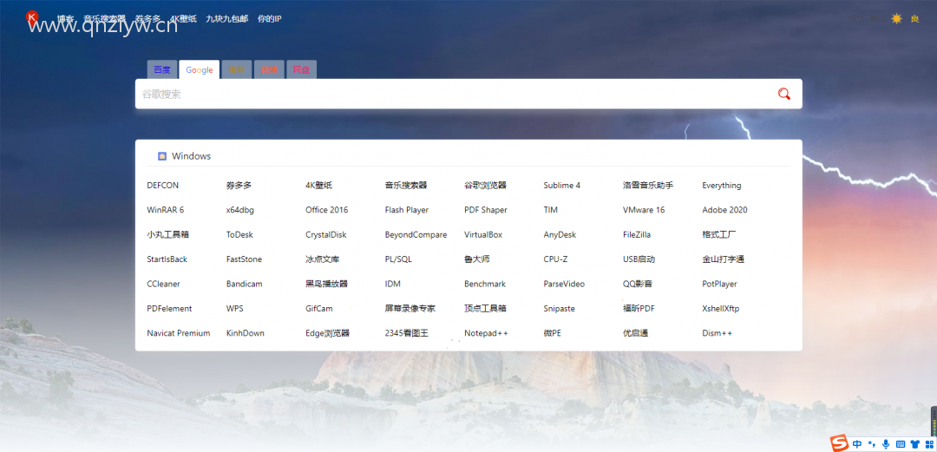The height and width of the screenshot is (452, 937).
Task: Open the TIM link
Action: pos(550,210)
